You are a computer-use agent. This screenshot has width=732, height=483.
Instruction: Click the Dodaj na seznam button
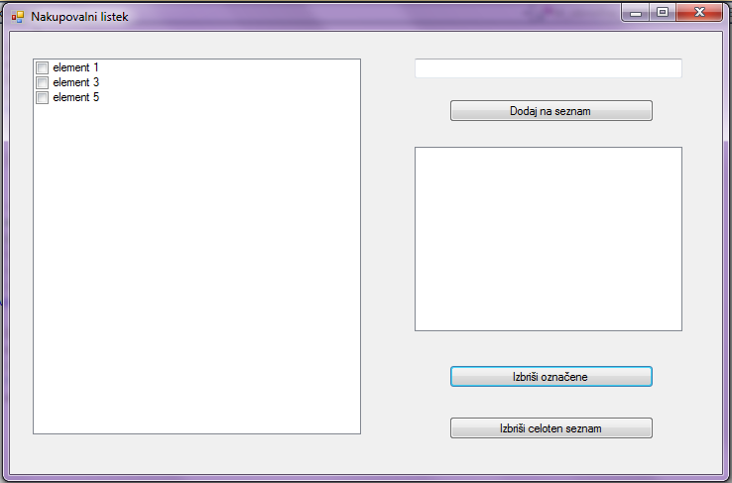pyautogui.click(x=550, y=111)
